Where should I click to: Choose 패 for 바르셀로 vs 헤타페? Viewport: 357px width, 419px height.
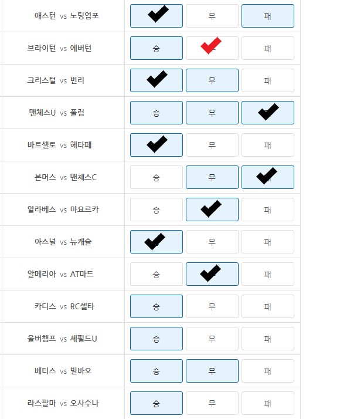coord(267,145)
